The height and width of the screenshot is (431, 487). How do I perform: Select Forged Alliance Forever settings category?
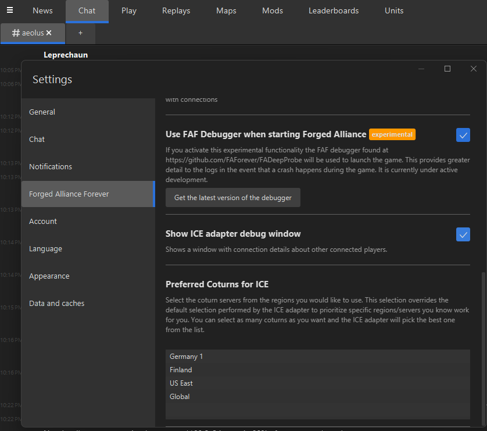click(x=88, y=194)
